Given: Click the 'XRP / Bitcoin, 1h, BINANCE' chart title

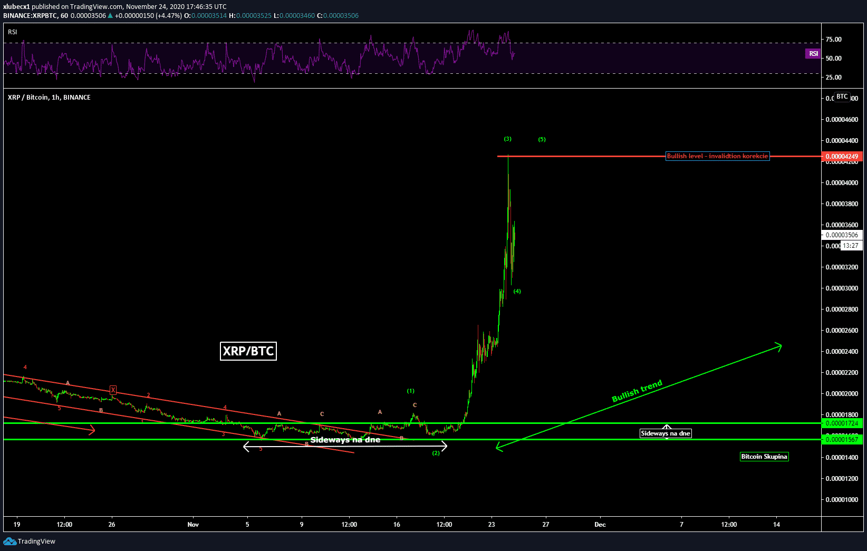Looking at the screenshot, I should 49,98.
